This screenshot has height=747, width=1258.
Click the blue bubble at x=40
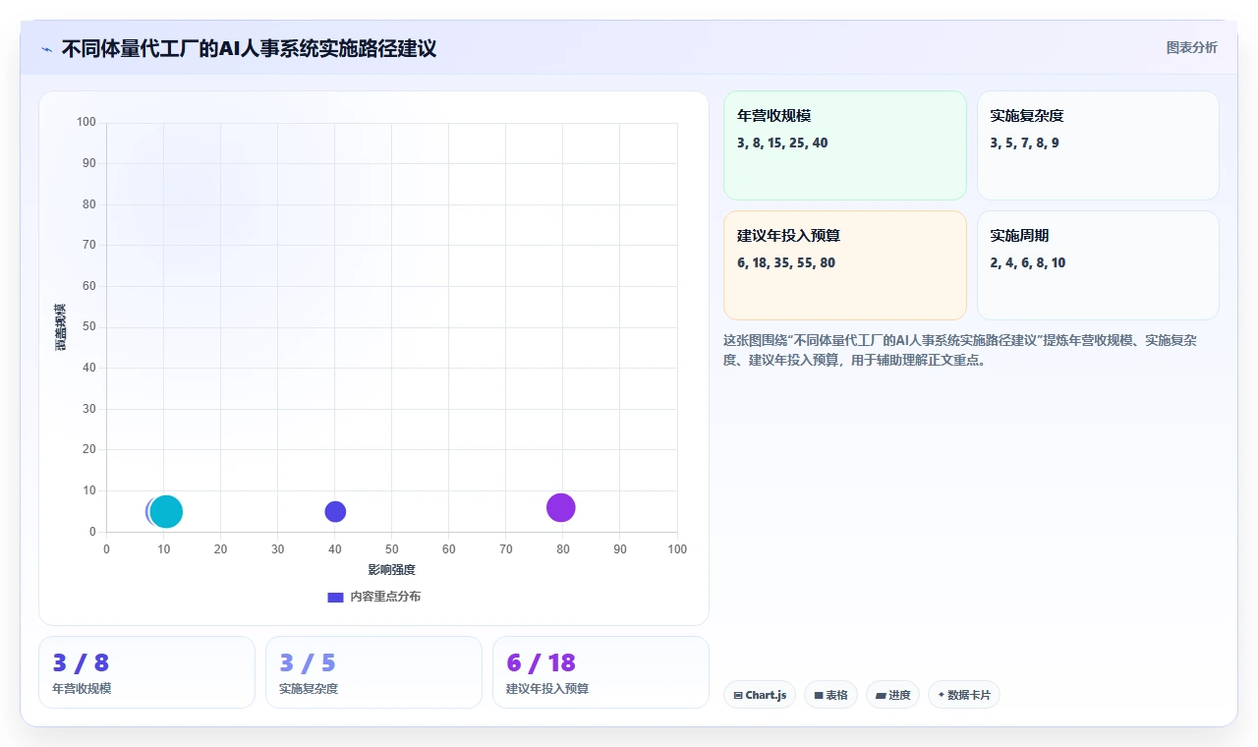click(335, 511)
